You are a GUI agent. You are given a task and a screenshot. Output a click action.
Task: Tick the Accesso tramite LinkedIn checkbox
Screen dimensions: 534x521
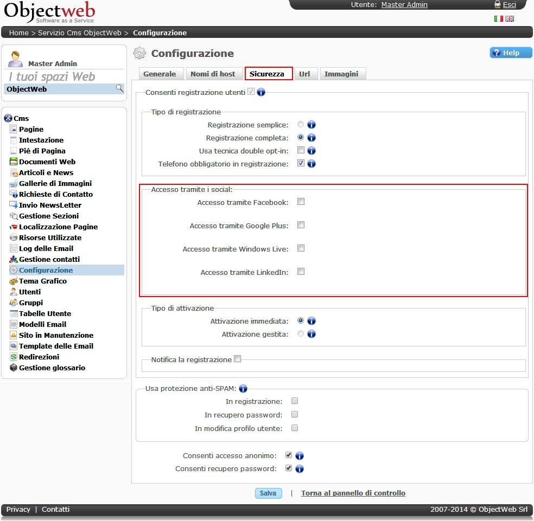[x=301, y=272]
